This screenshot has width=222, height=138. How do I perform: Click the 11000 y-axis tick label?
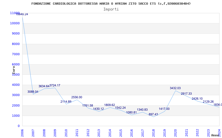click(x=15, y=13)
